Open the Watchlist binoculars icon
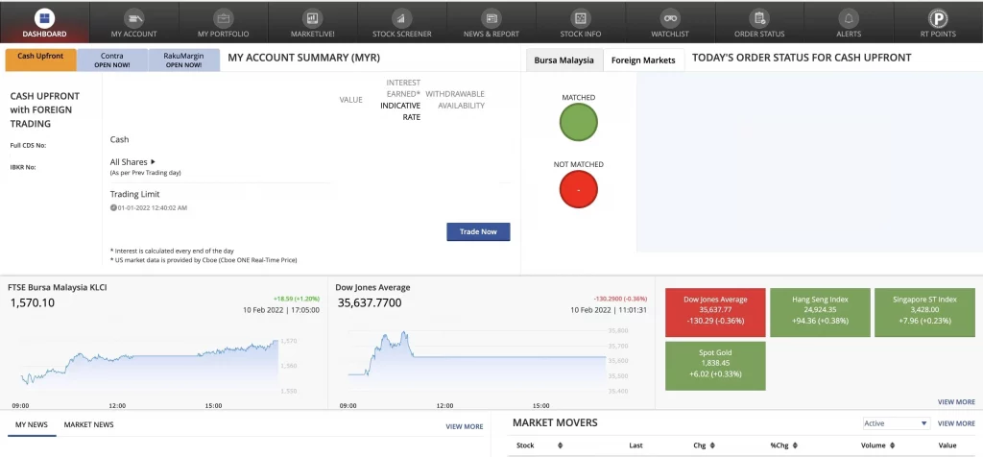This screenshot has height=457, width=983. [x=669, y=17]
